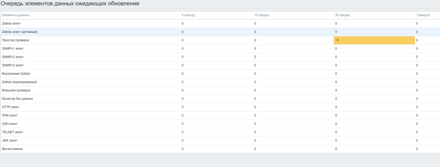440x167 pixels.
Task: Click the 'Элементы данных' column header
Action: (16, 15)
